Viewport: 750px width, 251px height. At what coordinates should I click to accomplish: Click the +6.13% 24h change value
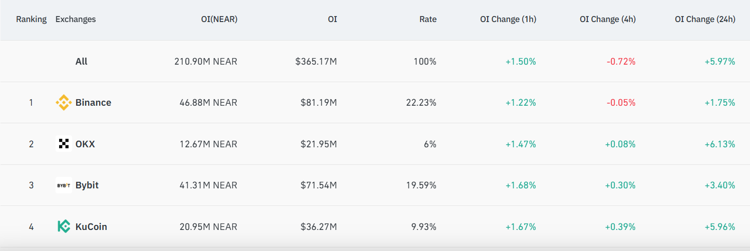[719, 144]
